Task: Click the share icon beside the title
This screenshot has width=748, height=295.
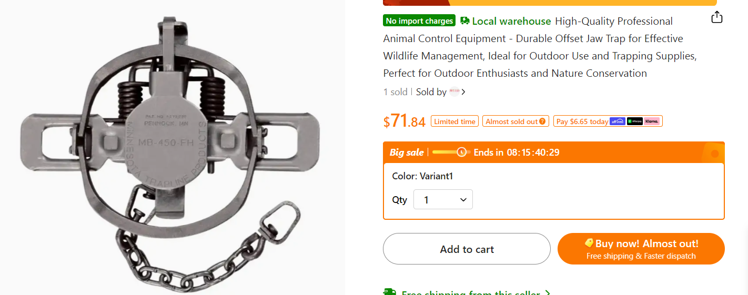Action: [716, 17]
